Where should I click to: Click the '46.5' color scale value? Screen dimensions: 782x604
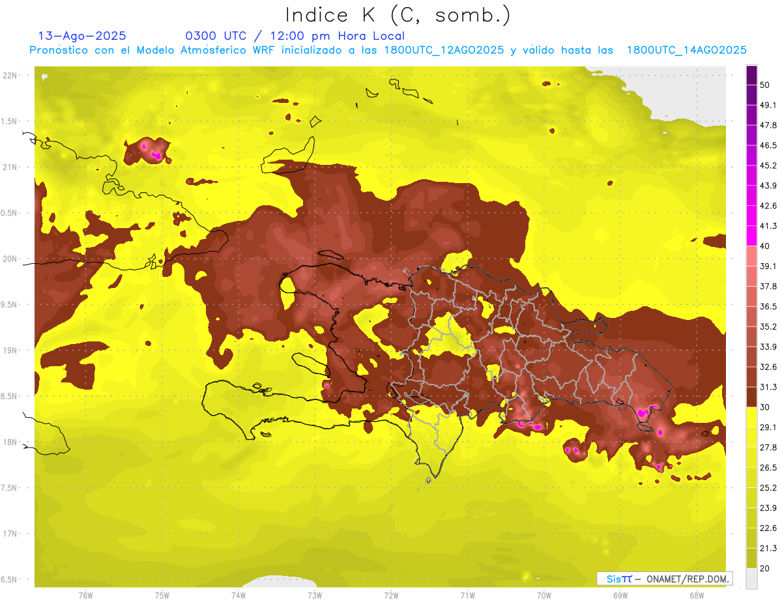coord(768,145)
